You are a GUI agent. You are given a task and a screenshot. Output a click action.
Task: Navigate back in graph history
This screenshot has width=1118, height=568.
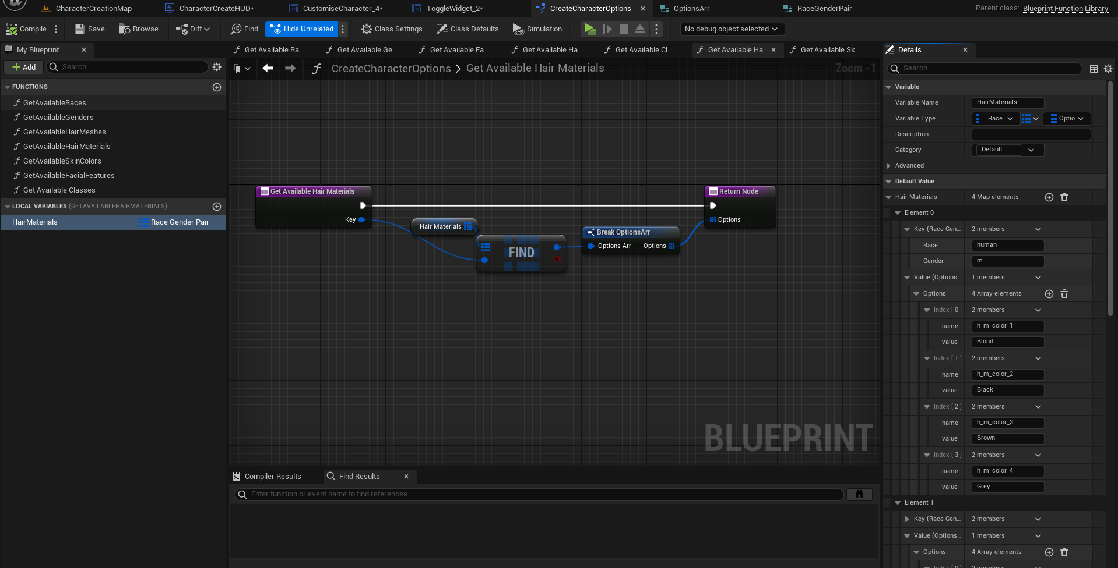[x=268, y=69]
